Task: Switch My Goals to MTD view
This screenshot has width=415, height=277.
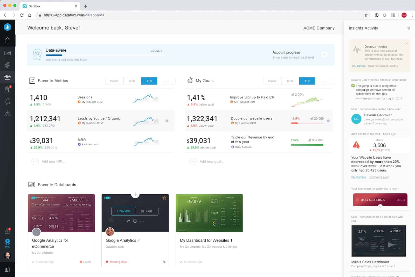Action: pyautogui.click(x=290, y=81)
